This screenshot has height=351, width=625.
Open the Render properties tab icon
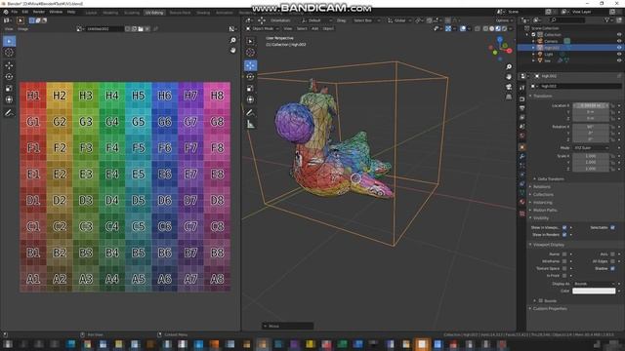click(x=522, y=98)
